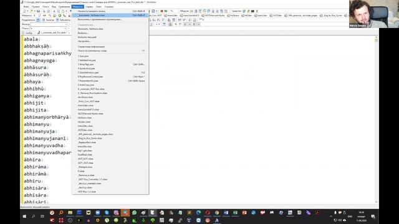Run the 4 SymbolList.jsee macro
Viewport: 399px width, 224px height.
111,68
